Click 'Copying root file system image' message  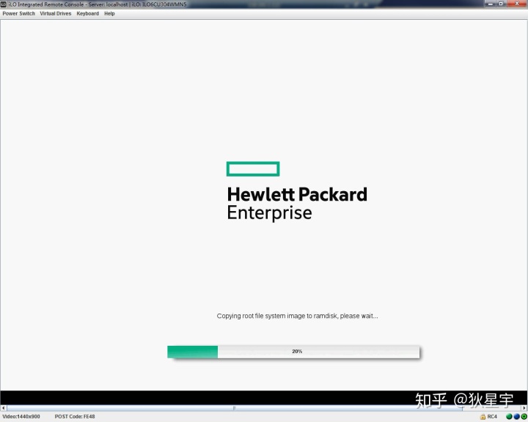[297, 316]
